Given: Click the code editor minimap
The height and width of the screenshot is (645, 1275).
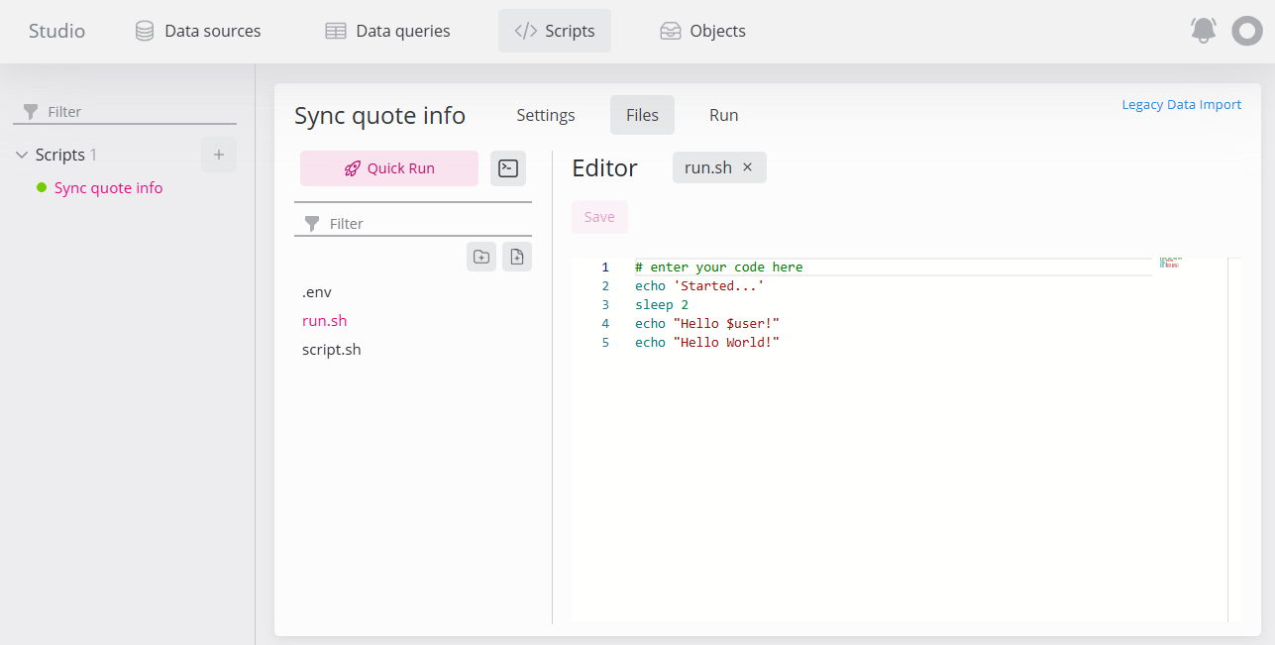Looking at the screenshot, I should click(1169, 264).
